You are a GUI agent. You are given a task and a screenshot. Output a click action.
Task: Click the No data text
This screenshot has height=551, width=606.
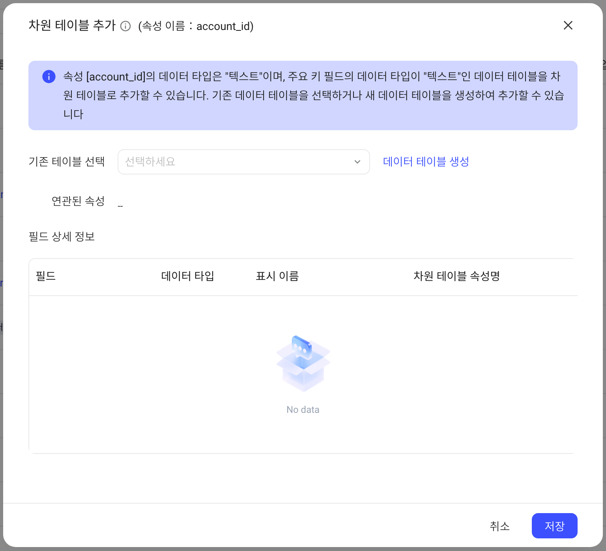point(303,410)
